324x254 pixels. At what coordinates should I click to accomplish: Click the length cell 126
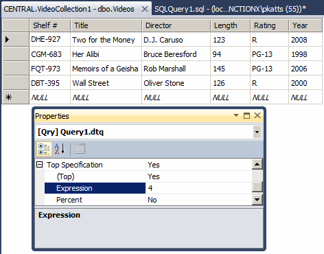(x=231, y=83)
